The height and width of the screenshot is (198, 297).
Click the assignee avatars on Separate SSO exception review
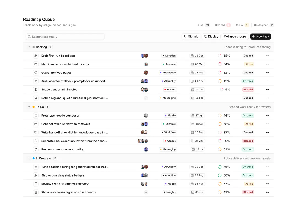[x=143, y=141]
